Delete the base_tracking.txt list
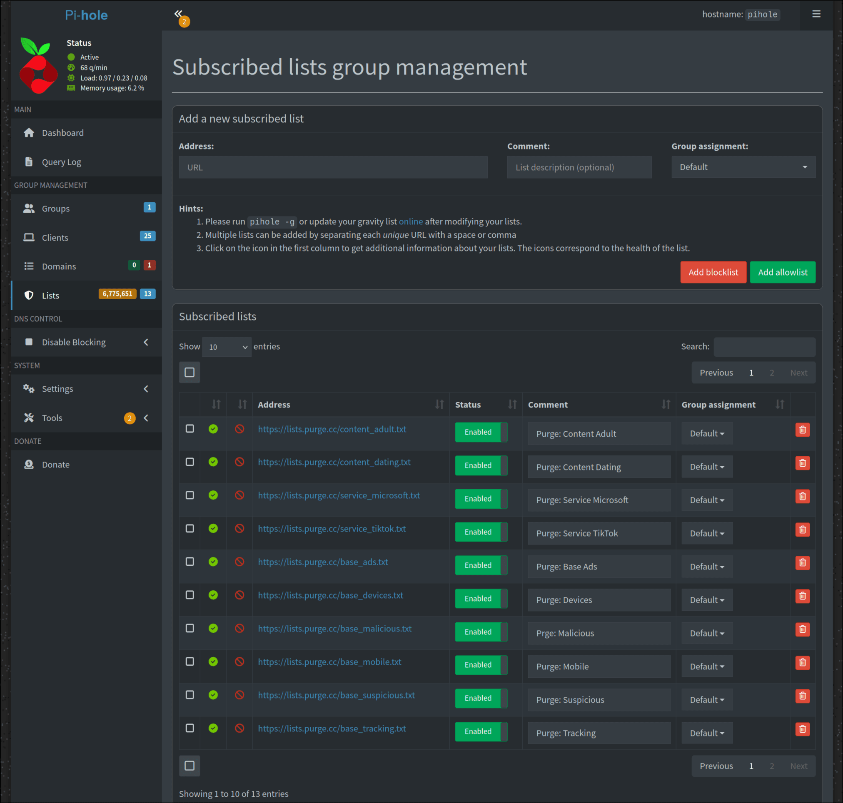The width and height of the screenshot is (843, 803). pyautogui.click(x=802, y=729)
